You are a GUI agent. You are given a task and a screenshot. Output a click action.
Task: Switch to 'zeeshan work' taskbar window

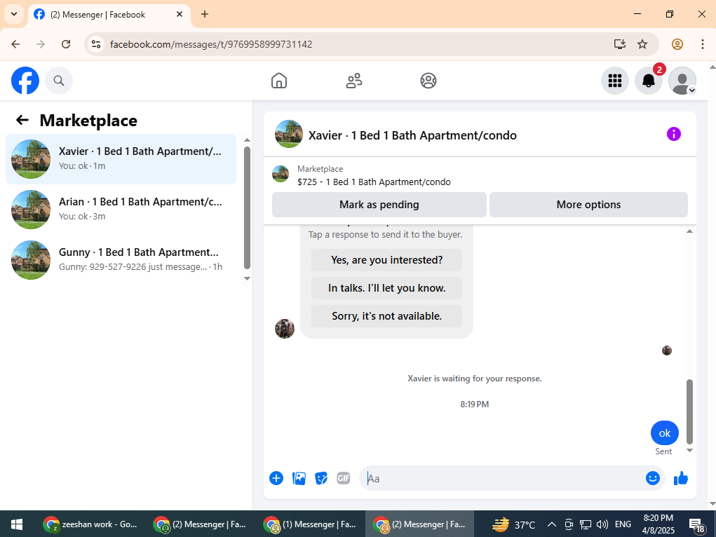coord(90,524)
